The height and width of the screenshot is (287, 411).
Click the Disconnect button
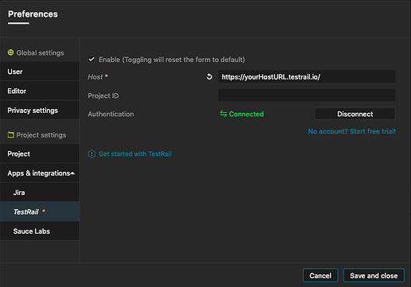point(355,114)
